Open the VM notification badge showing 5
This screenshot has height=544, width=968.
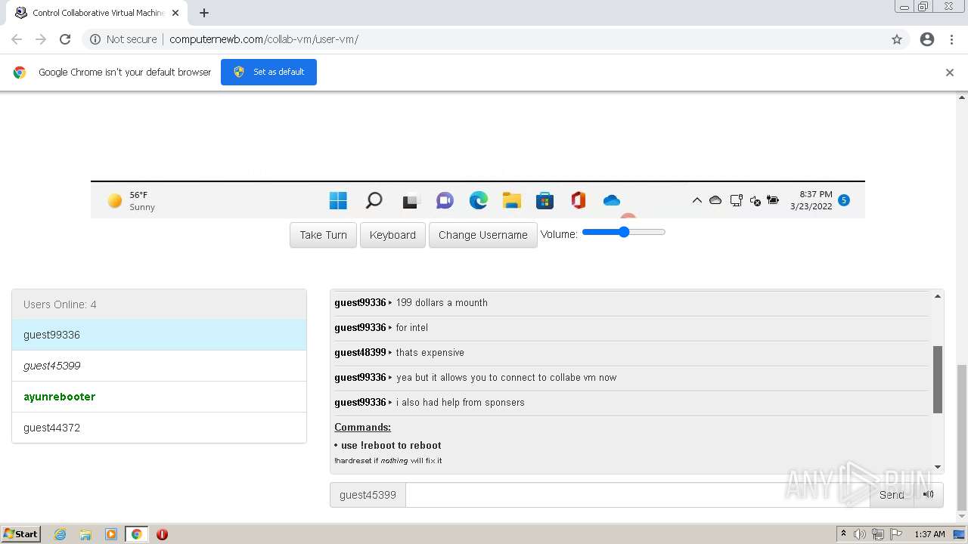pos(844,200)
